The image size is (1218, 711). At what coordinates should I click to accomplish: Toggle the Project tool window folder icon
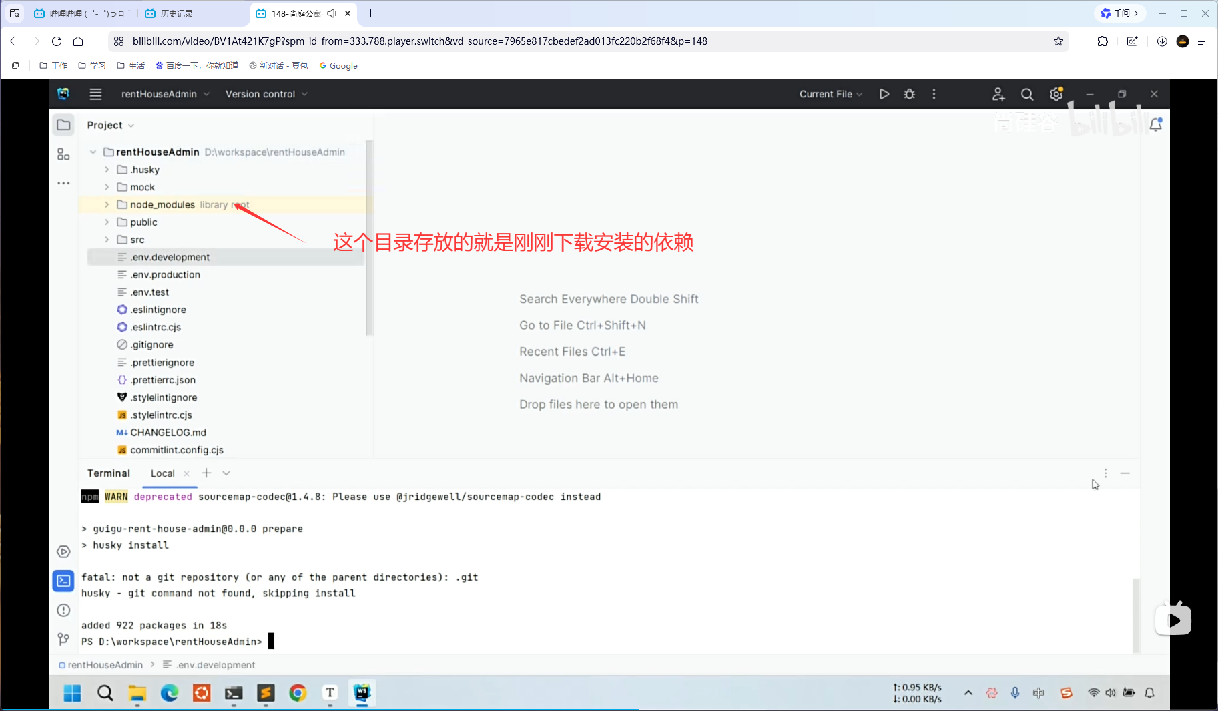pyautogui.click(x=63, y=125)
